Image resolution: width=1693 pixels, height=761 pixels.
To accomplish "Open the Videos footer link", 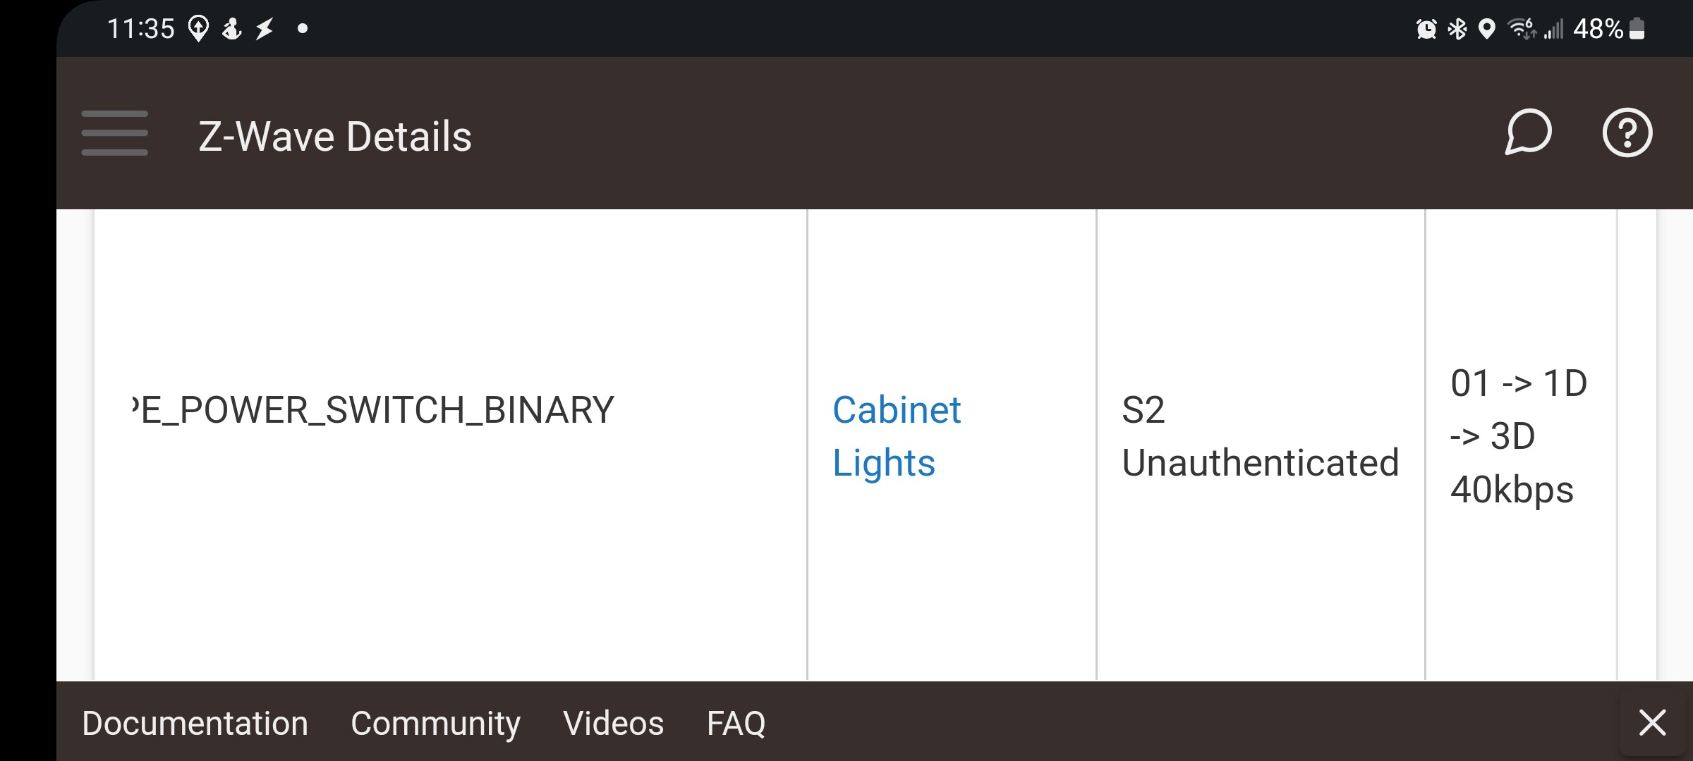I will pos(613,724).
